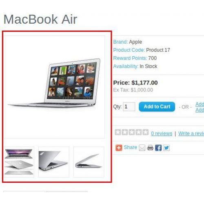Viewport: 204px width, 204px height.
Task: Click the second rating star
Action: coord(125,132)
